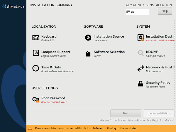The width and height of the screenshot is (176, 132).
Task: Click the Quit button
Action: point(126,113)
